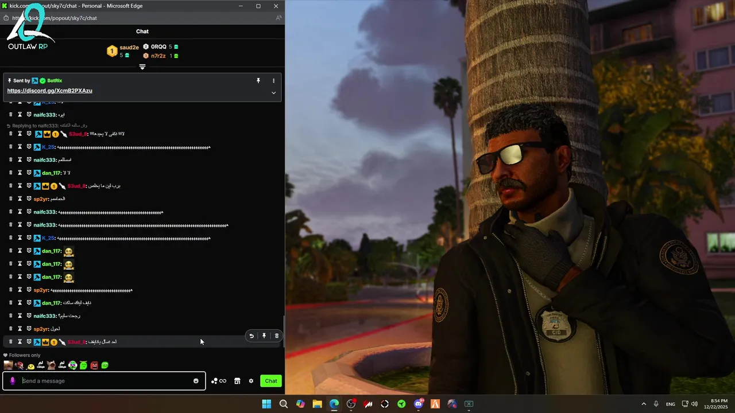Viewport: 735px width, 413px height.
Task: Insert the yellow blob emote
Action: (x=30, y=365)
